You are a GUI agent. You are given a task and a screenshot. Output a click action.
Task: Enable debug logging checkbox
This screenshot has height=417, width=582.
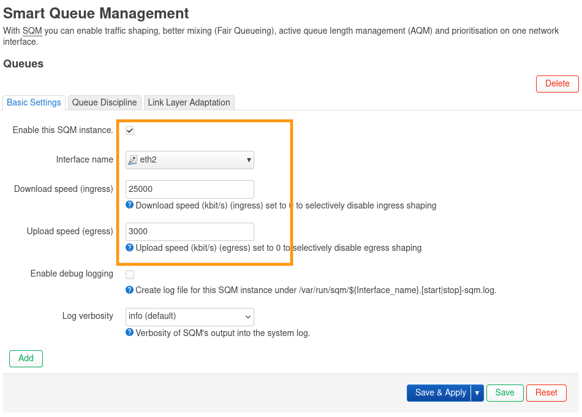tap(130, 275)
